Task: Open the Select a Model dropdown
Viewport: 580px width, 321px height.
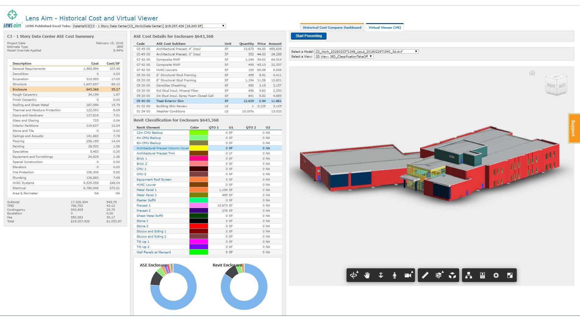Action: [366, 51]
